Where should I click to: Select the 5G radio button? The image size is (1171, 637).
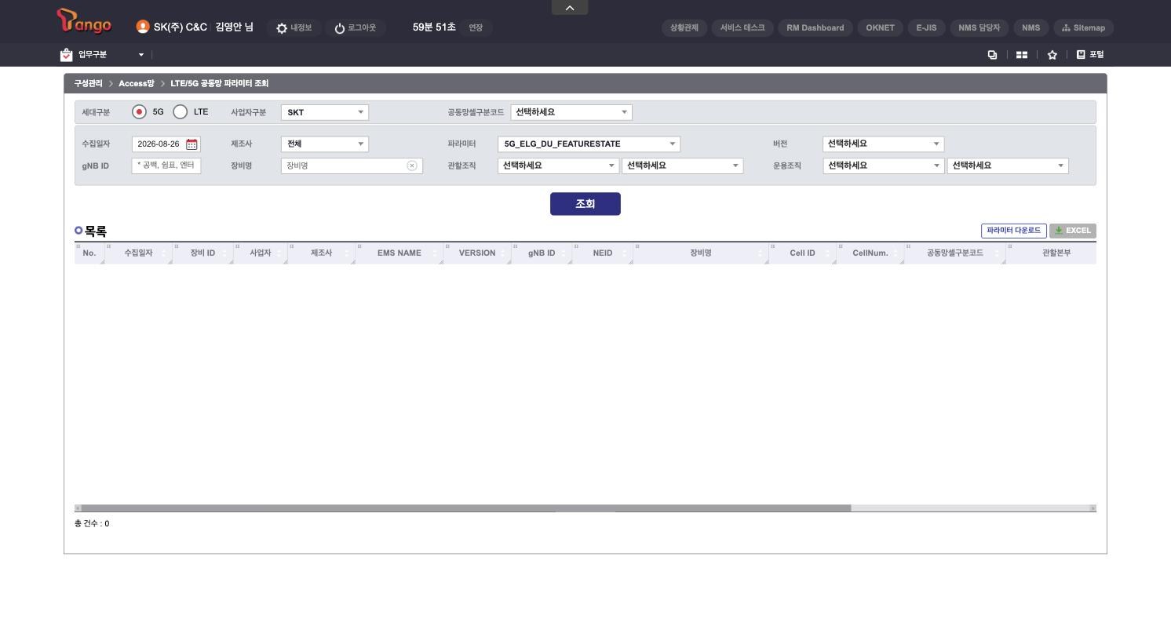pyautogui.click(x=139, y=112)
